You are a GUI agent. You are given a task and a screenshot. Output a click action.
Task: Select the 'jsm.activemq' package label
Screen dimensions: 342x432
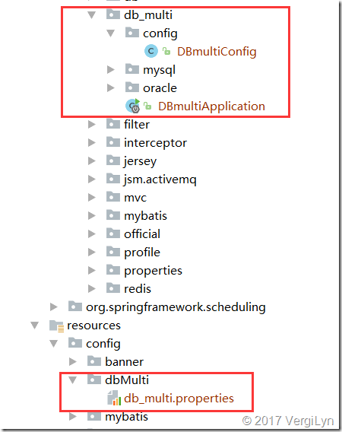[x=160, y=179]
